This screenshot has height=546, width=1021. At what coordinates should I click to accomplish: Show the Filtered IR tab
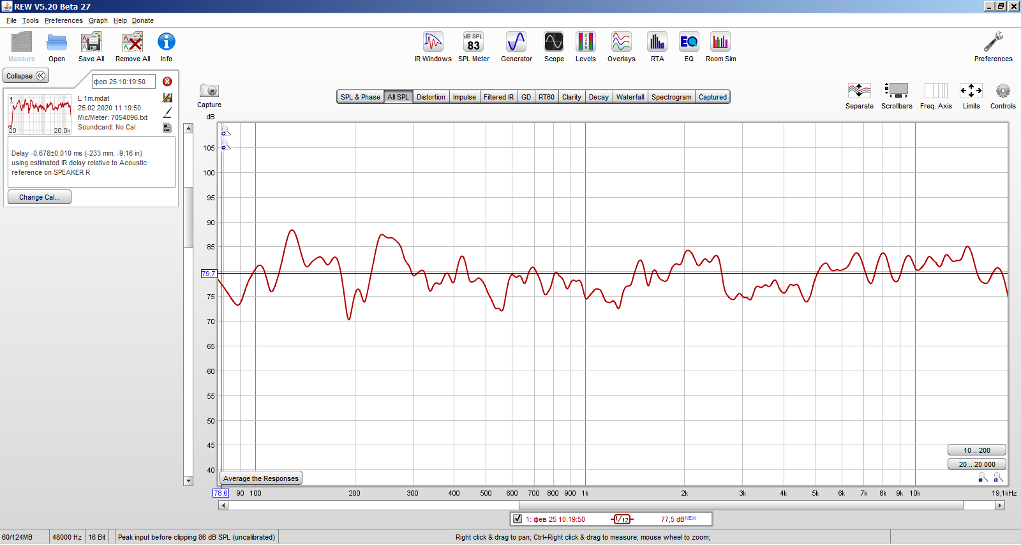pyautogui.click(x=498, y=97)
